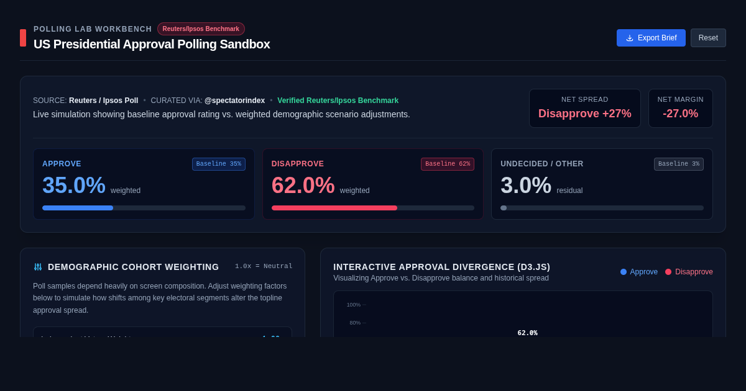Click the Reuters/Ipsos Benchmark badge
746x391 pixels.
tap(201, 29)
